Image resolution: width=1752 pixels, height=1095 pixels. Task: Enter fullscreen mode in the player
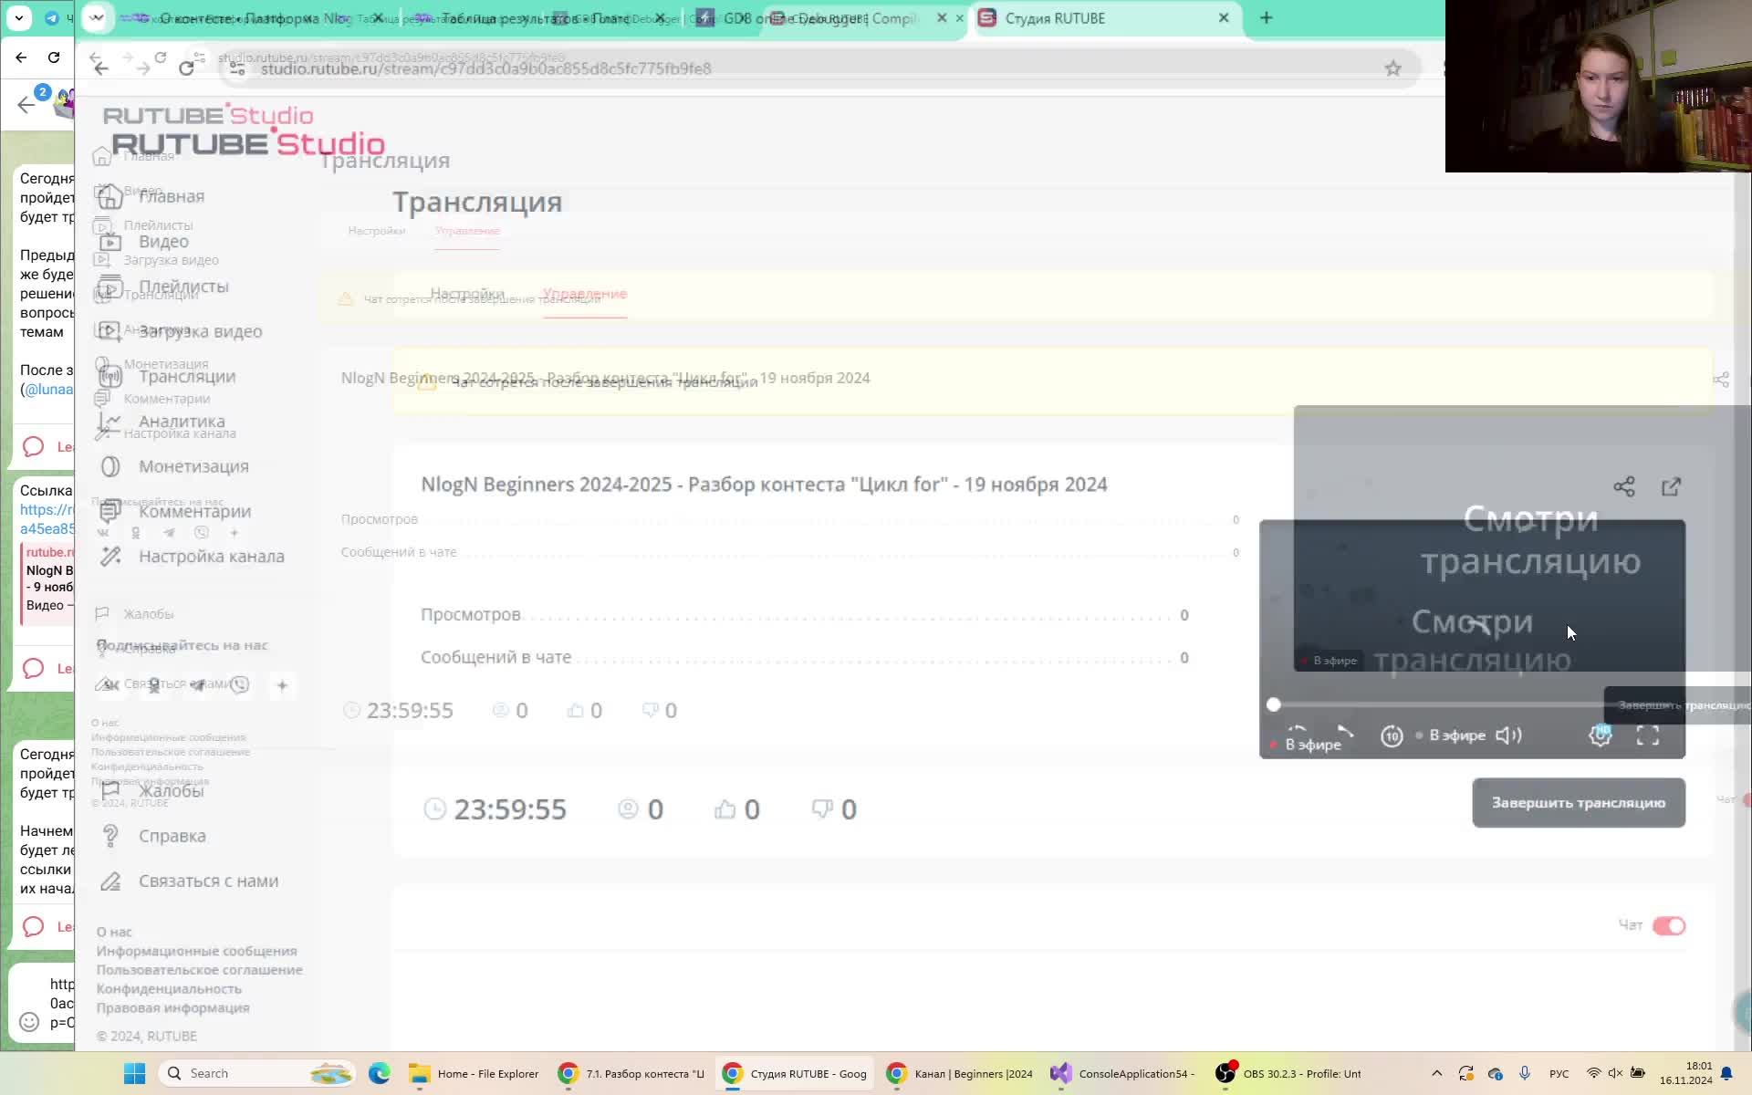[1647, 735]
